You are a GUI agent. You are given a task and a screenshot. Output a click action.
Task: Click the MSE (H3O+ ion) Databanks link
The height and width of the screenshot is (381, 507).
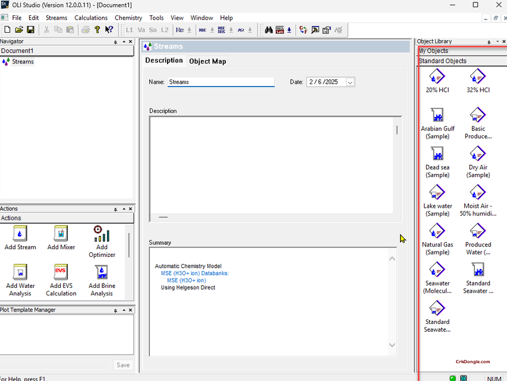click(x=194, y=273)
